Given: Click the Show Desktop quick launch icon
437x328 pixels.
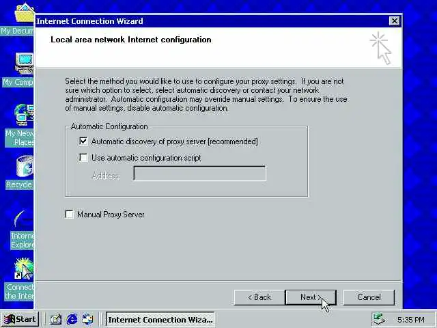Looking at the screenshot, I should pos(56,319).
